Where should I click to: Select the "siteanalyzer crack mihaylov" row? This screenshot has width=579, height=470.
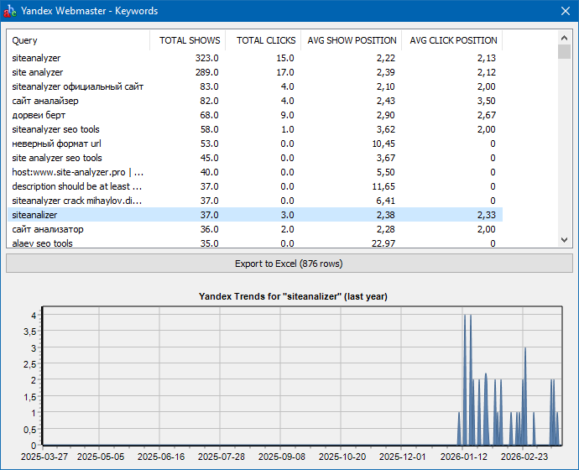[x=77, y=201]
